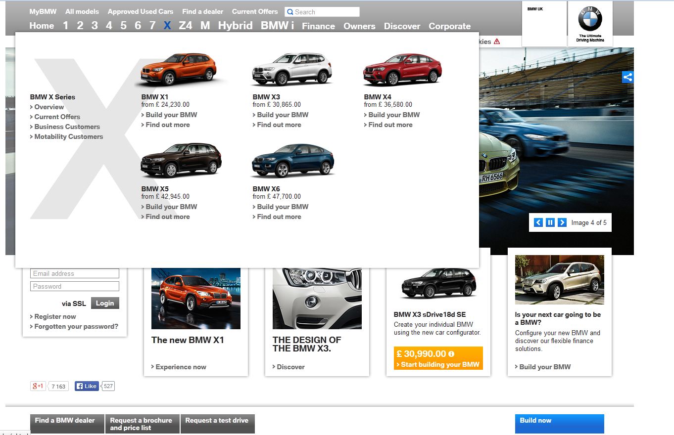Image resolution: width=674 pixels, height=435 pixels.
Task: Click Request a test drive button
Action: click(x=218, y=424)
